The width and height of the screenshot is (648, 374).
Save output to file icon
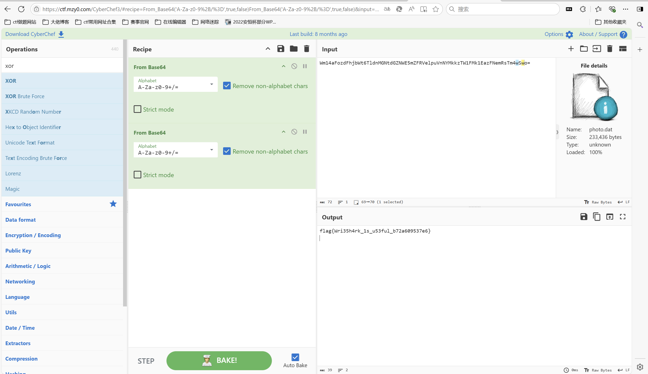tap(584, 217)
